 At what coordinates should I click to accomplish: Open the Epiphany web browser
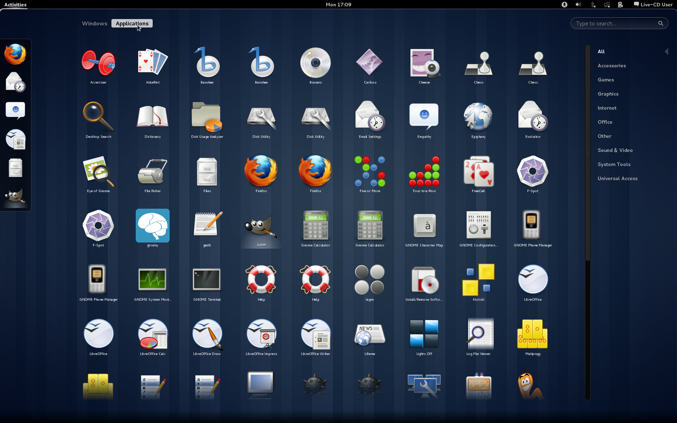(x=478, y=121)
